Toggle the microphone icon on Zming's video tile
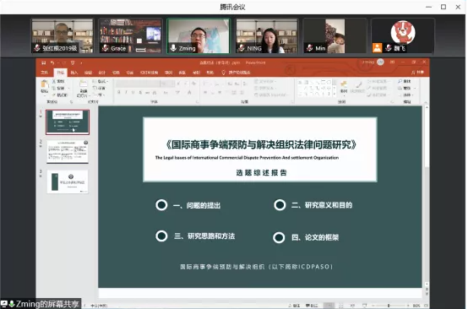 pos(173,48)
